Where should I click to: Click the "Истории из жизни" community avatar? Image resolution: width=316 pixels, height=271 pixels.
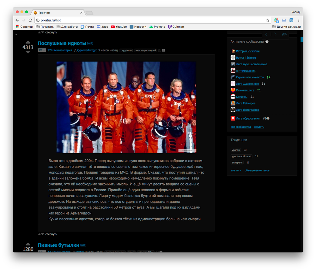[x=233, y=51]
